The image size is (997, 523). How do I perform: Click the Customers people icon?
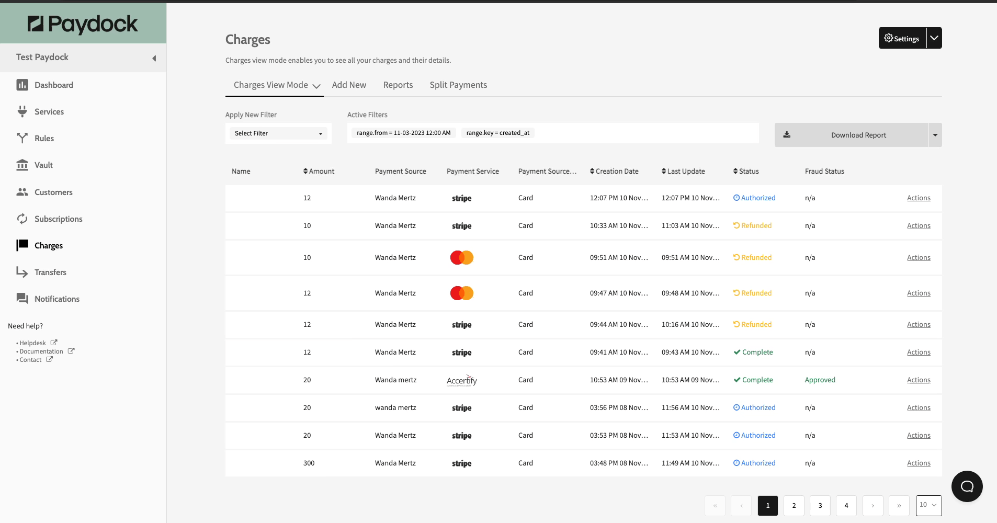[22, 192]
